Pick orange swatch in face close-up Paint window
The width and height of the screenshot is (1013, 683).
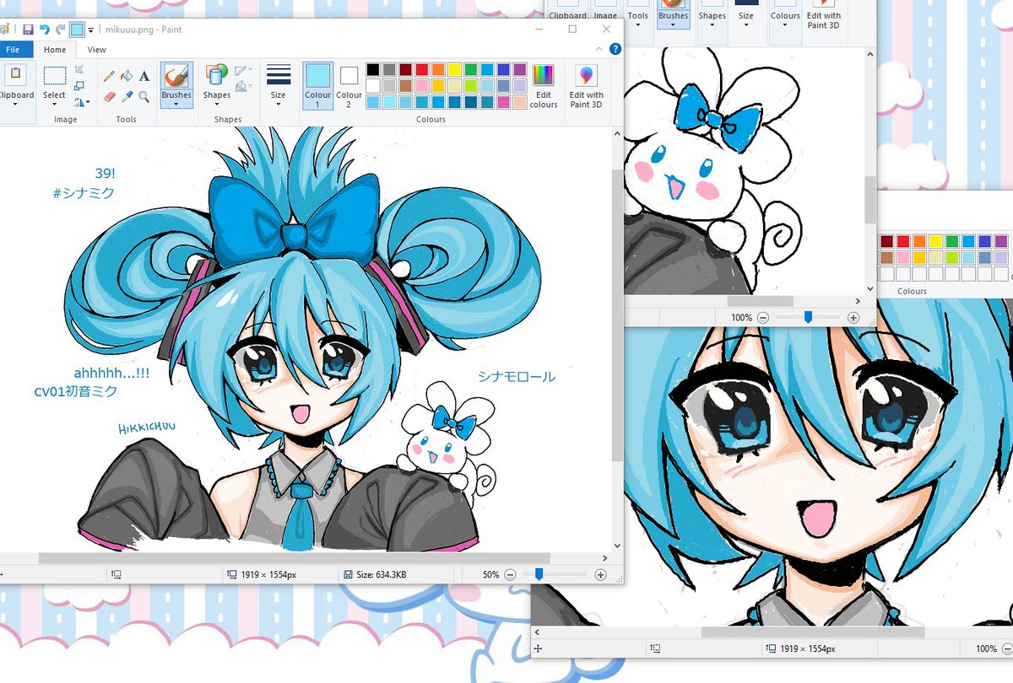coord(919,241)
